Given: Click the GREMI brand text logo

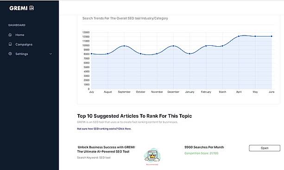Looking at the screenshot, I should pos(19,8).
